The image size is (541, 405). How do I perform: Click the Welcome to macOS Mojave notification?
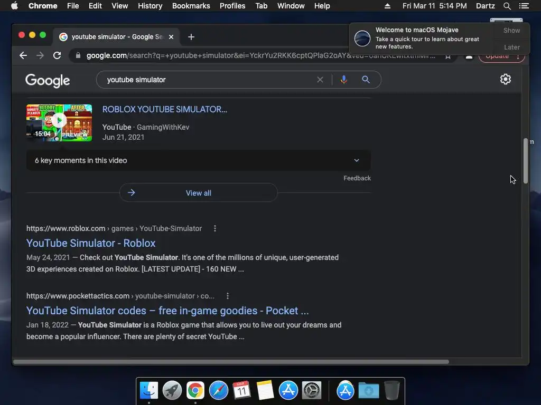422,38
